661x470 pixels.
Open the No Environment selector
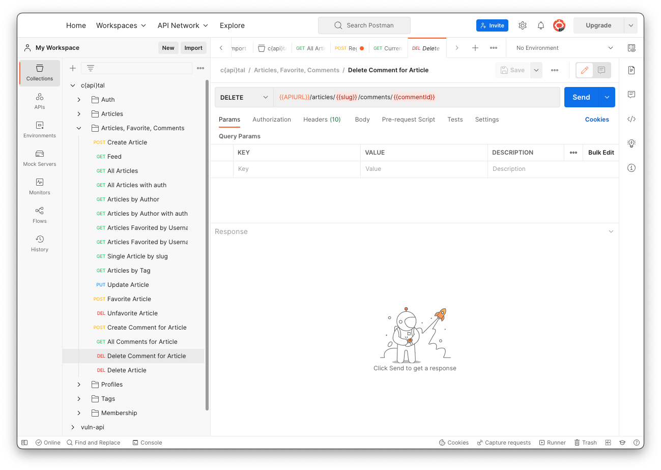click(x=564, y=48)
